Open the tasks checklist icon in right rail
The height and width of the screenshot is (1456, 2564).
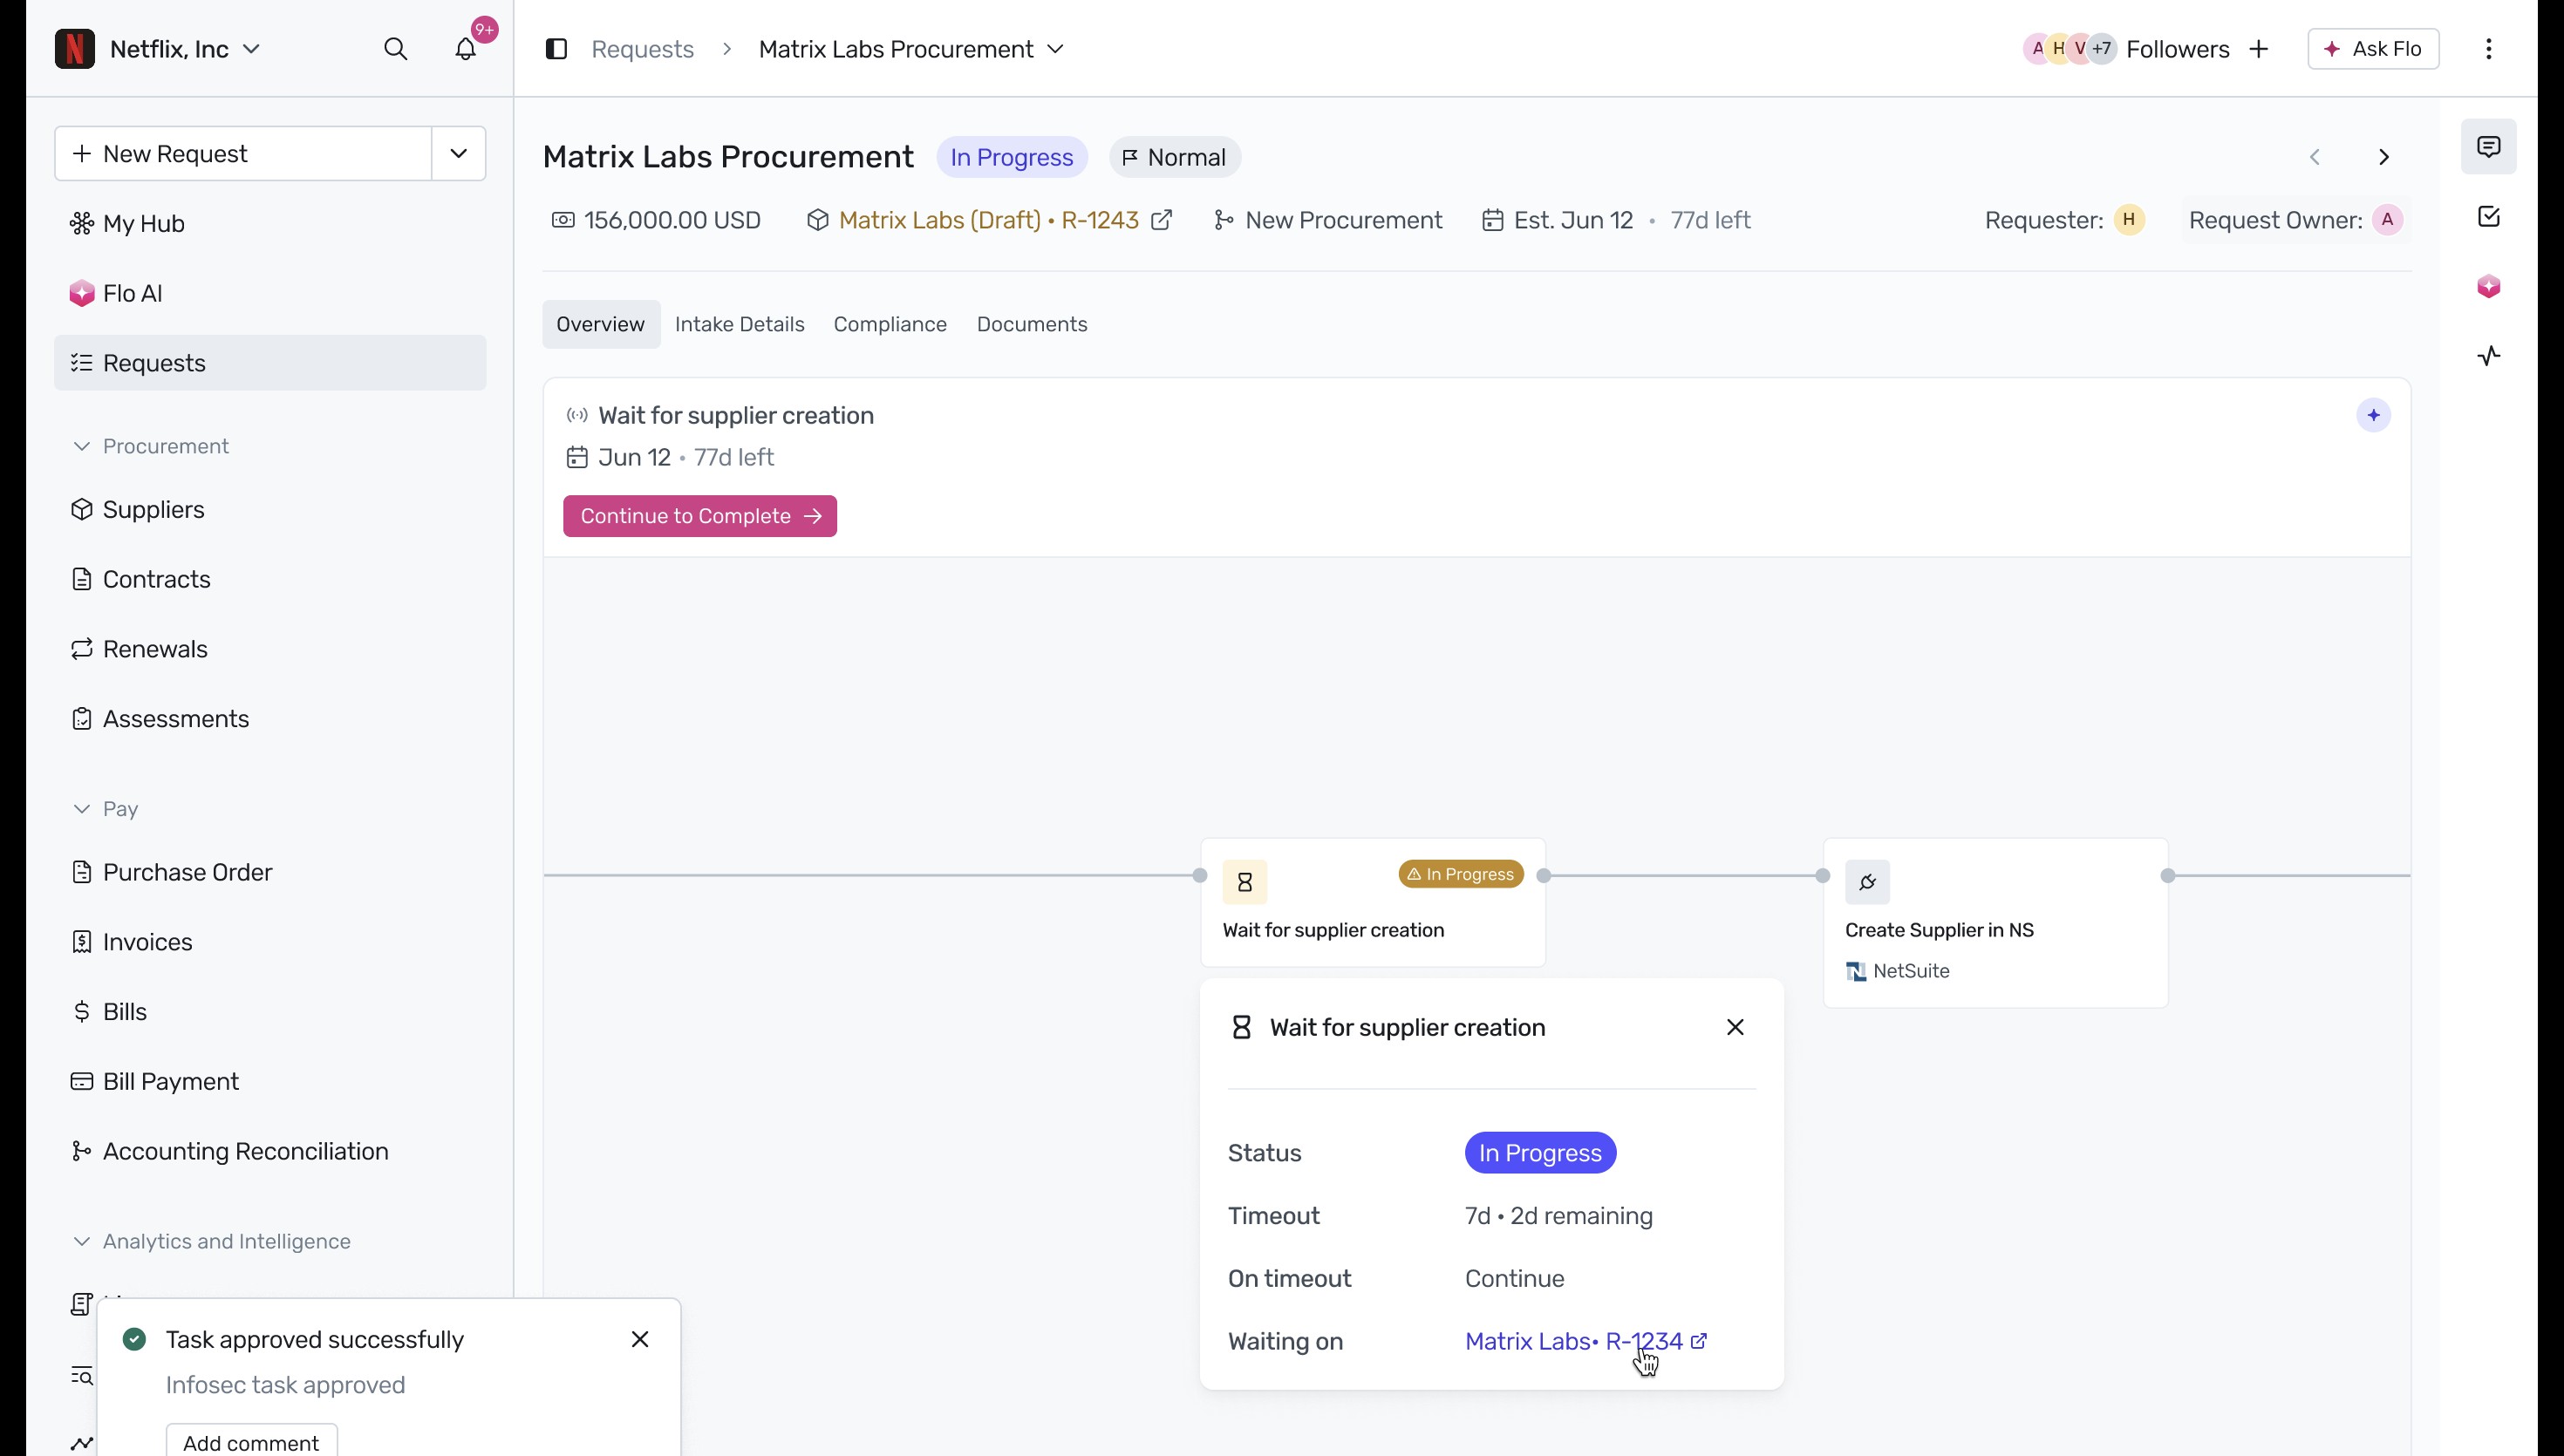2489,217
